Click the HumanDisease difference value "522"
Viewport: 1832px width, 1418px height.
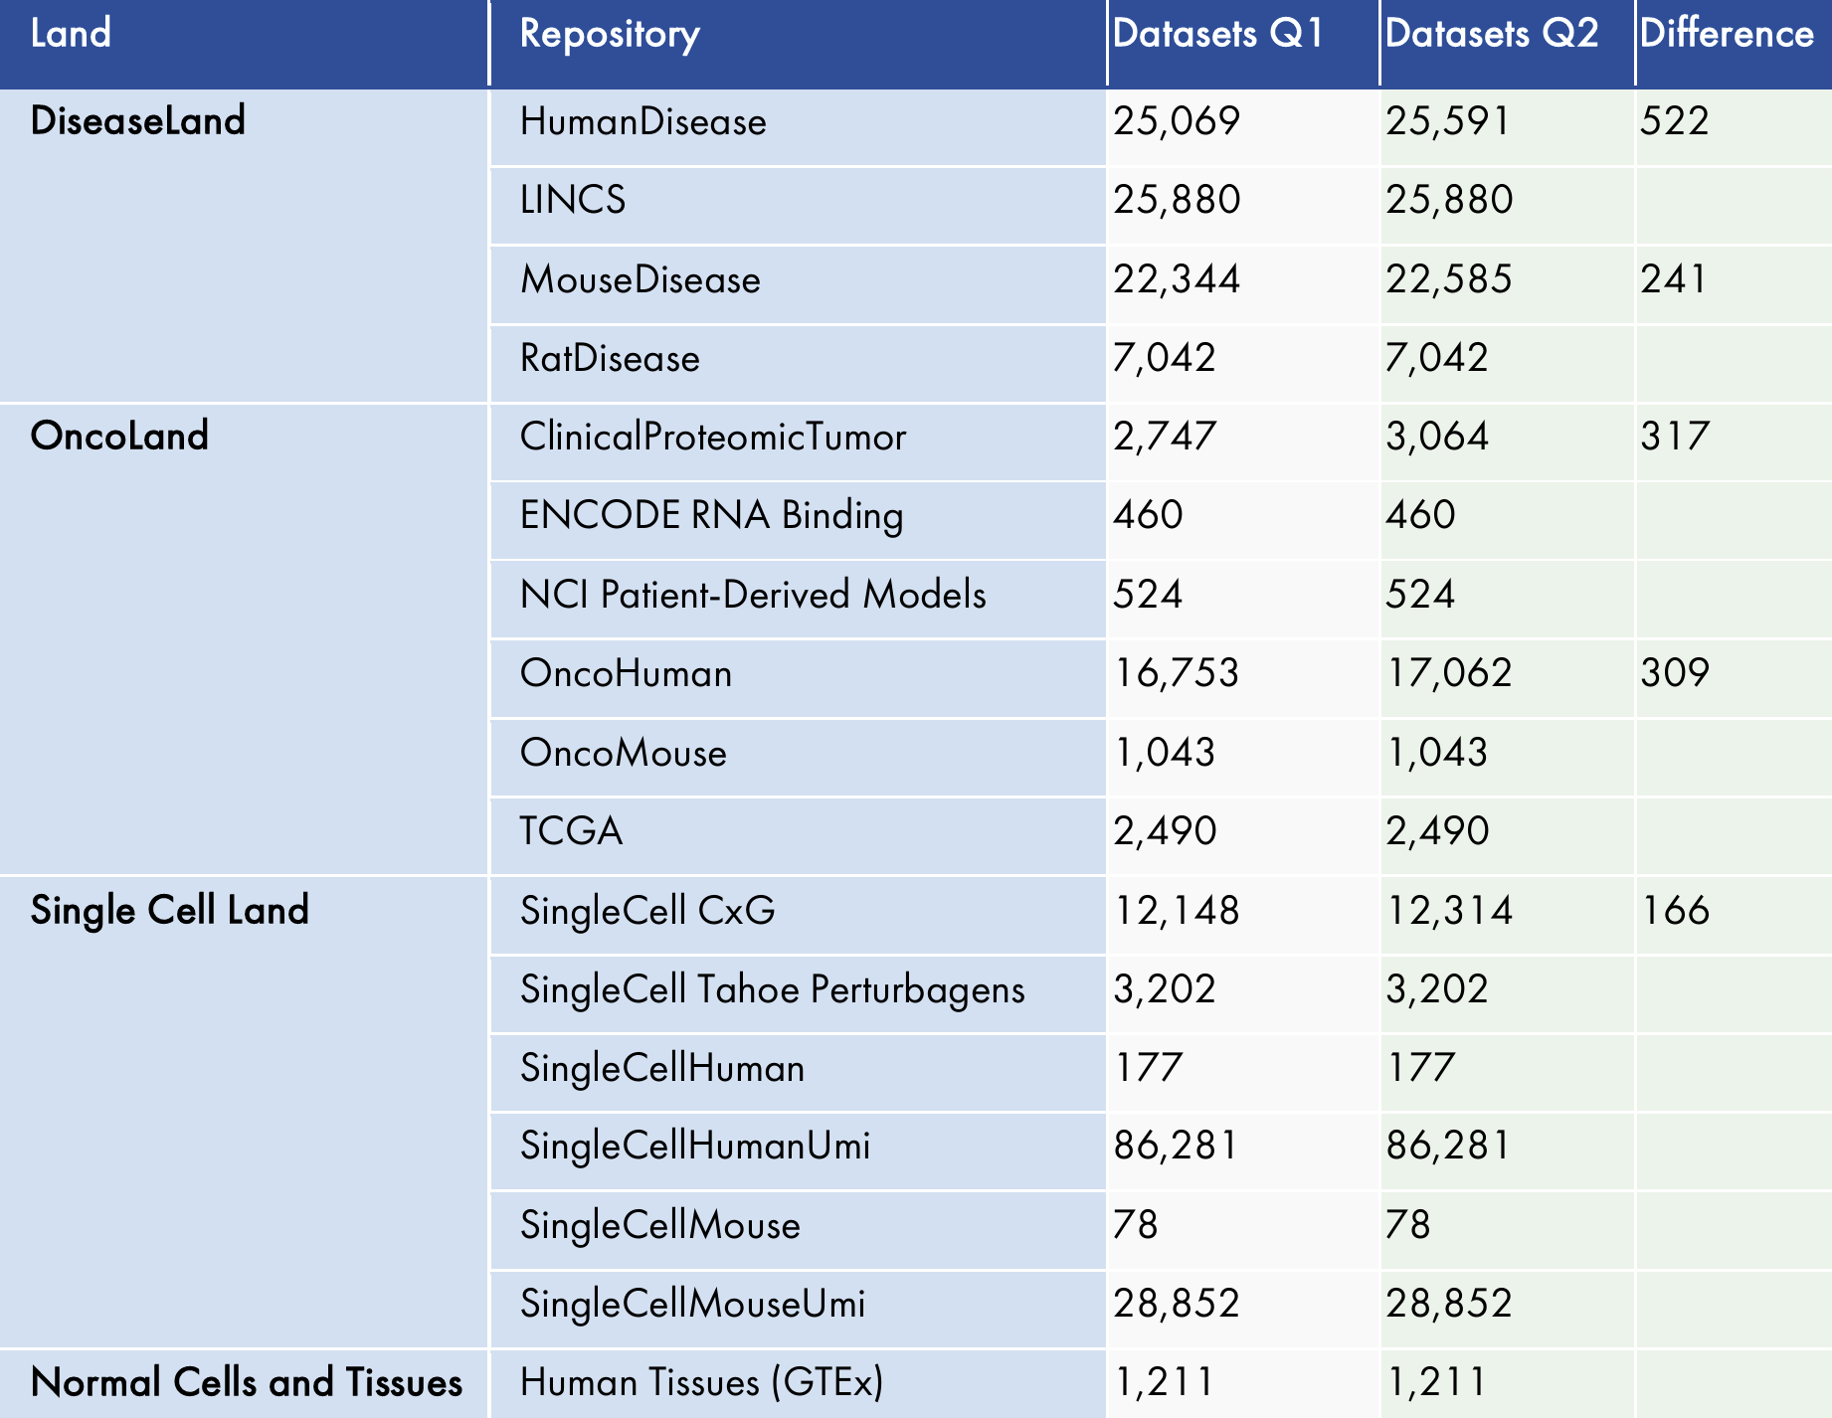(1675, 121)
